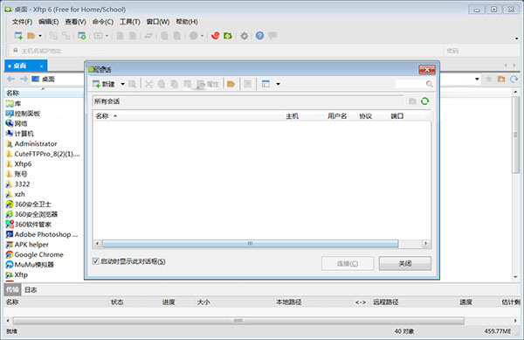
Task: Click the transfer panel horizontal scrollbar
Action: coord(238,321)
